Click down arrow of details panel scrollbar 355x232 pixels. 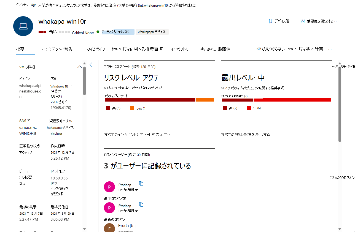pyautogui.click(x=84, y=229)
